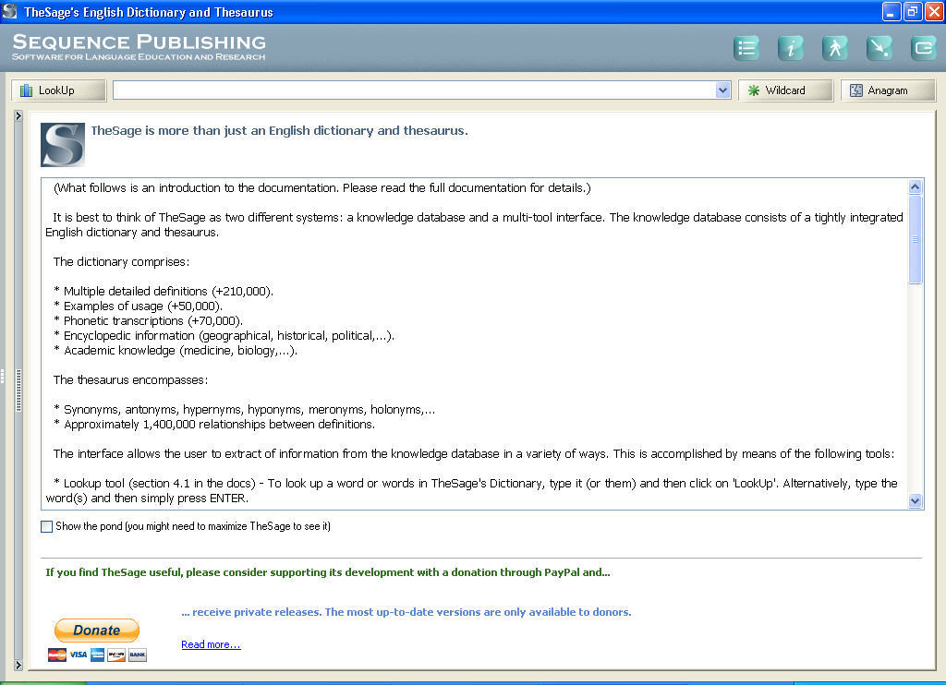Click the Wildcard search button
Image resolution: width=946 pixels, height=685 pixels.
[x=785, y=90]
